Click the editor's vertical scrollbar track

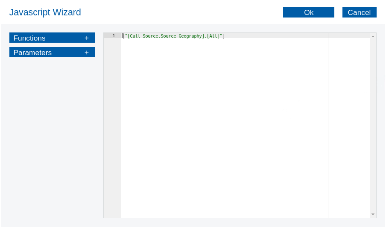373,128
